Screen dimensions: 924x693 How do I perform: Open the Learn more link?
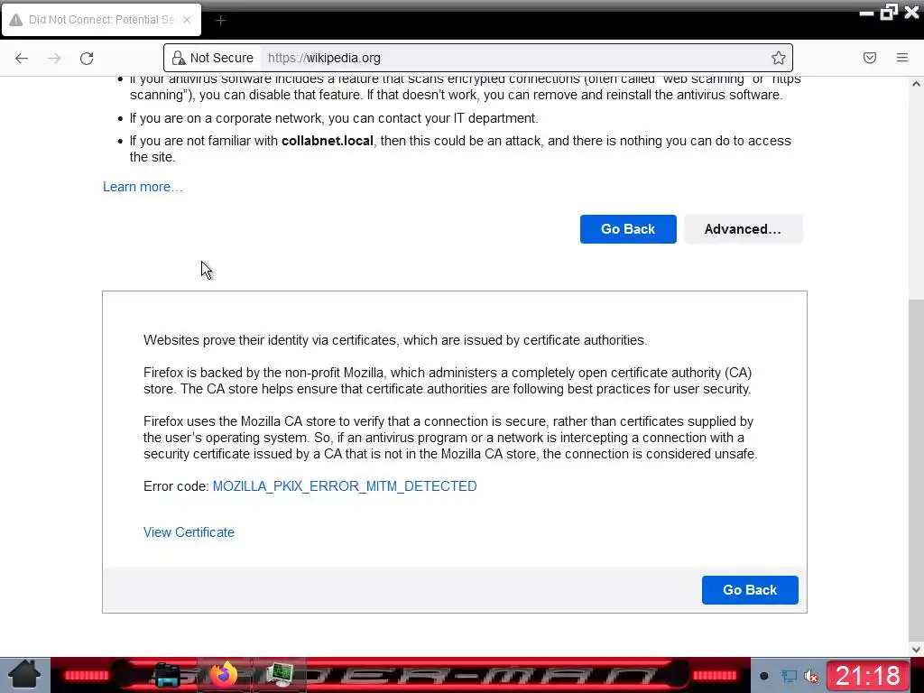click(x=143, y=187)
